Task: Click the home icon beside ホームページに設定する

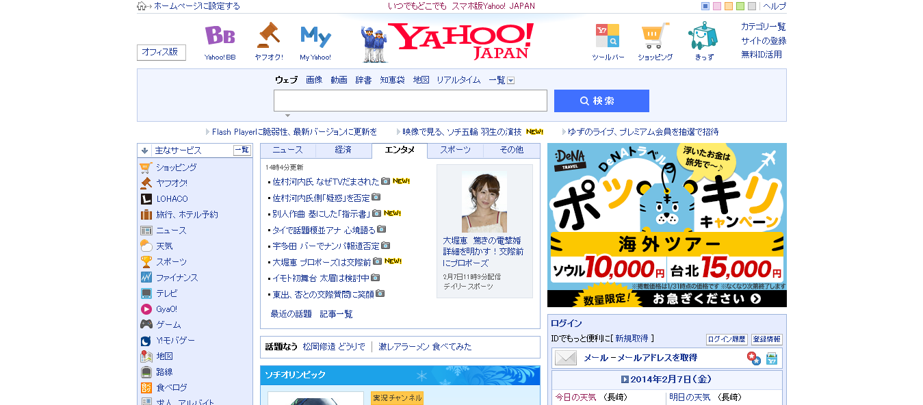Action: coord(142,6)
